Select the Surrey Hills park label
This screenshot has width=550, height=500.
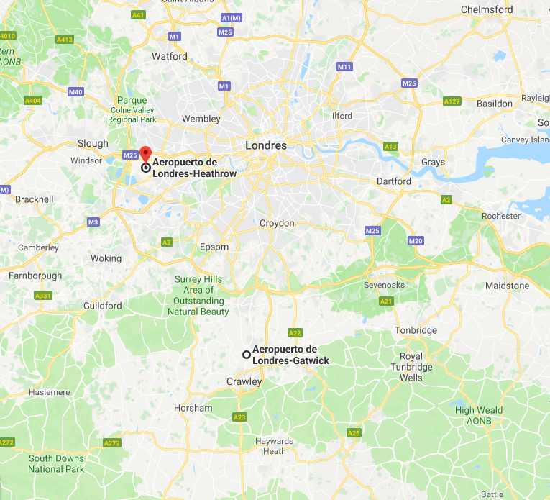(198, 296)
